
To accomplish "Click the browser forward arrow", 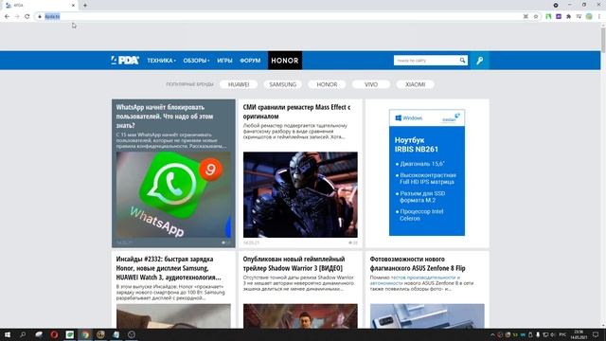I will 17,16.
